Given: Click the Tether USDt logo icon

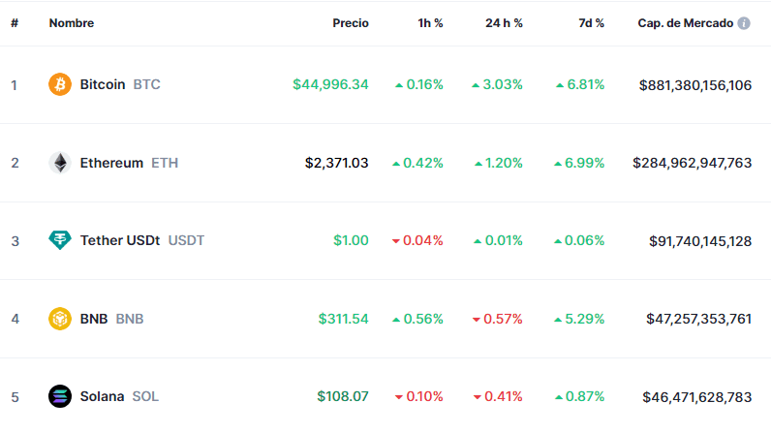Looking at the screenshot, I should click(x=60, y=240).
